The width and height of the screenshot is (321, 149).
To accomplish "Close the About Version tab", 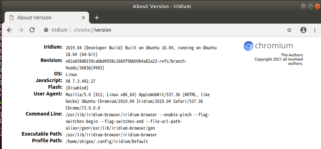I will 83,18.
